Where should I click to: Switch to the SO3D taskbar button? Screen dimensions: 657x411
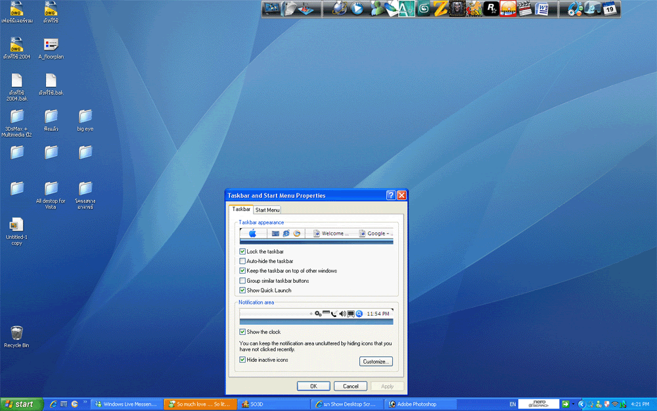coord(274,404)
